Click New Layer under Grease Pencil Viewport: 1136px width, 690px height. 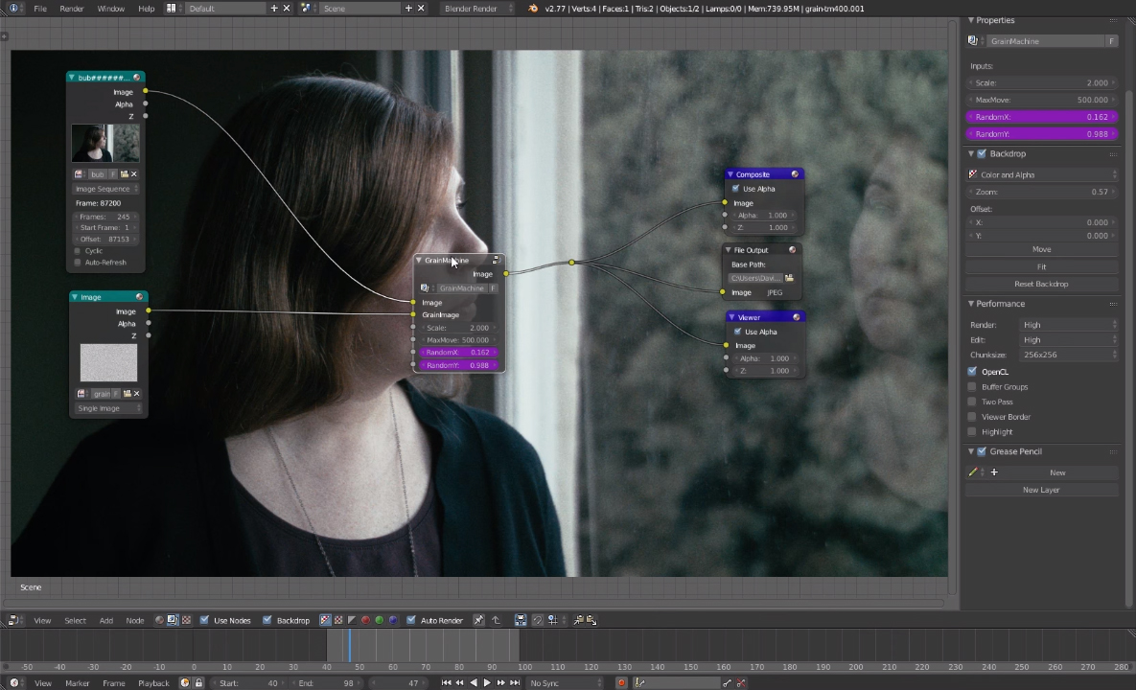click(1041, 490)
